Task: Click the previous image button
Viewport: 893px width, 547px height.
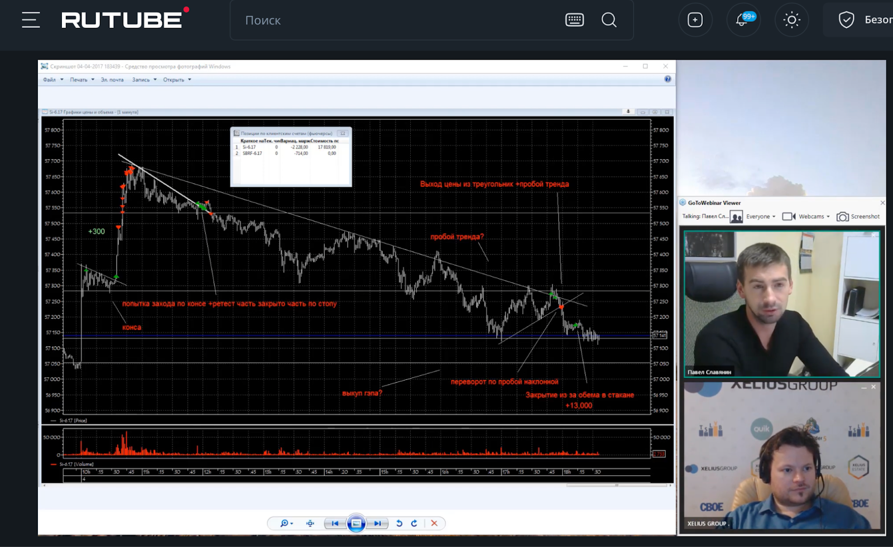Action: 335,523
